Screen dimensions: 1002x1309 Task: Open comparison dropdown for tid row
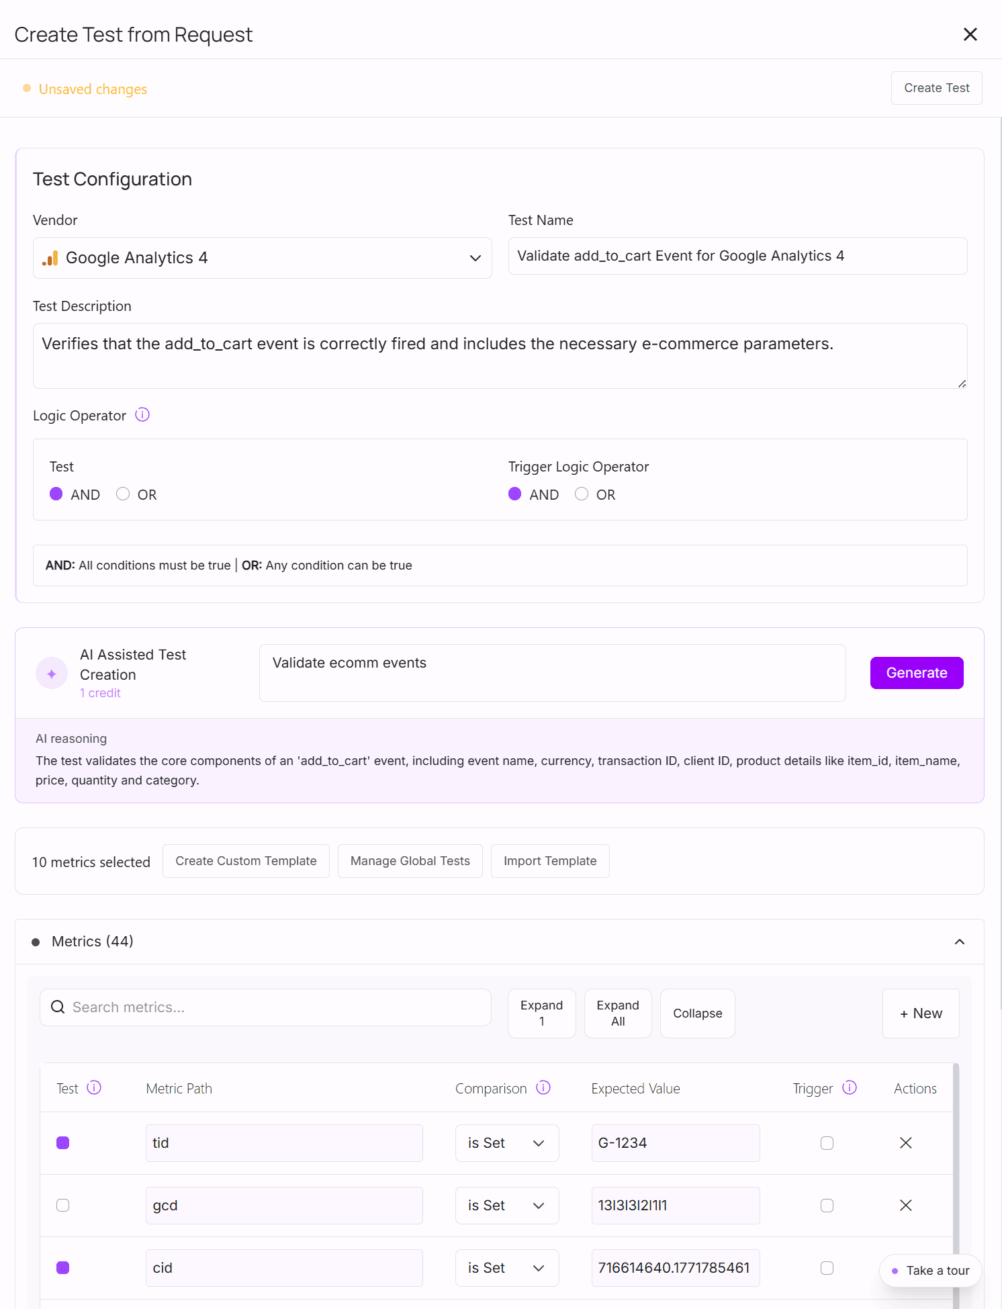point(506,1143)
